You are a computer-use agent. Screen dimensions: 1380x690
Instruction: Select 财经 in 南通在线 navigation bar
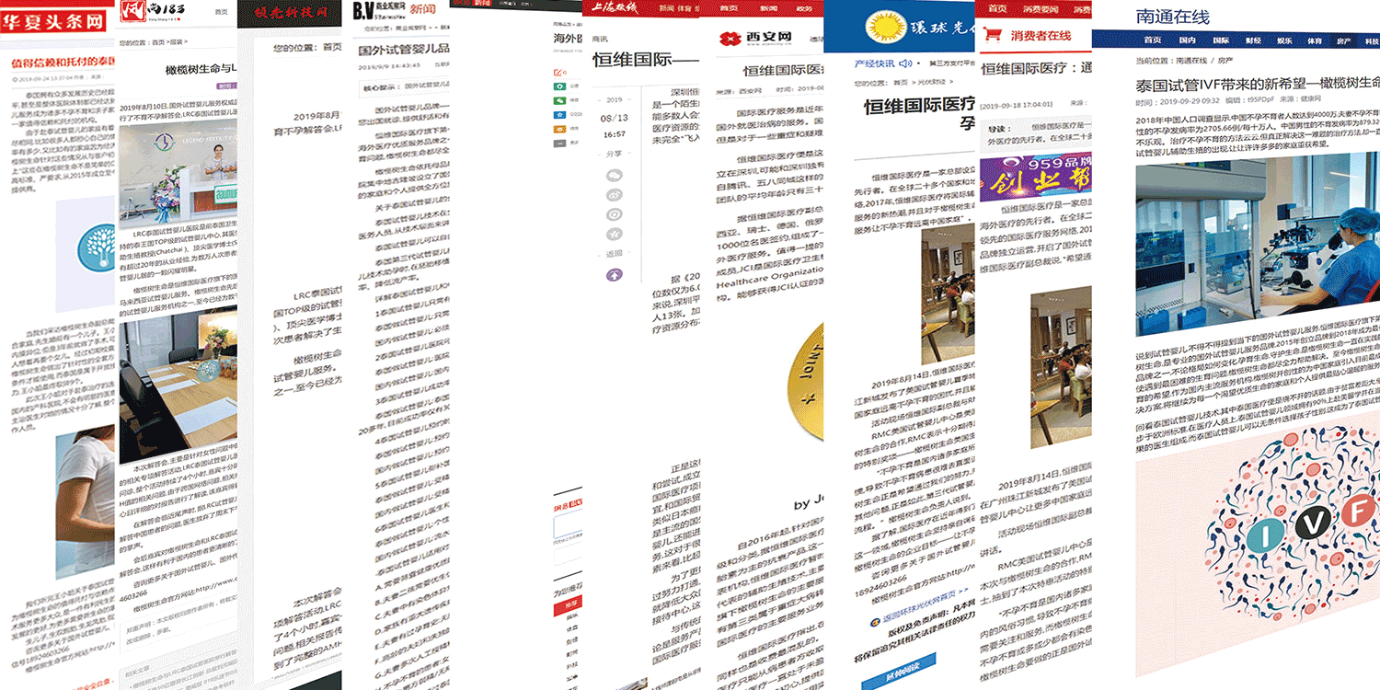click(x=1253, y=40)
